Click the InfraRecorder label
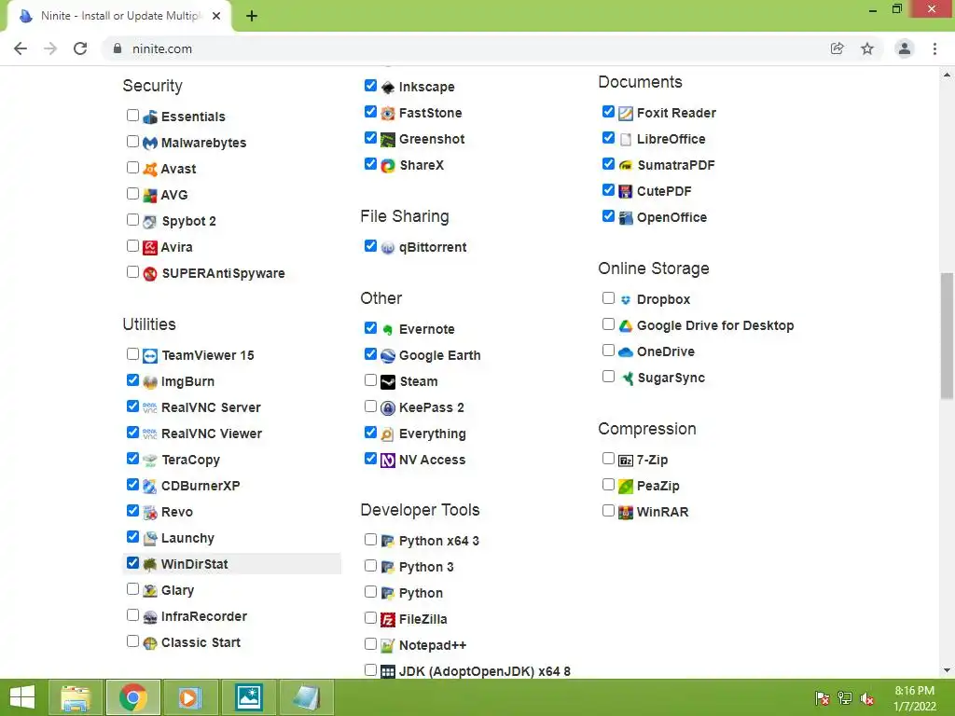The height and width of the screenshot is (716, 955). tap(204, 617)
